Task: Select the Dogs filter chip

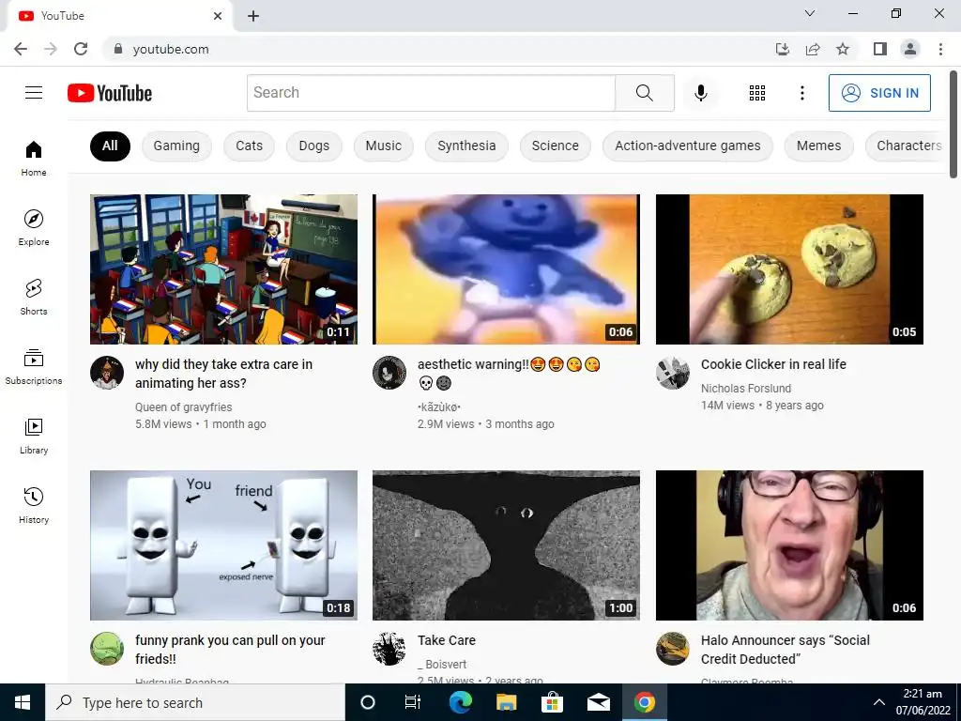Action: point(313,146)
